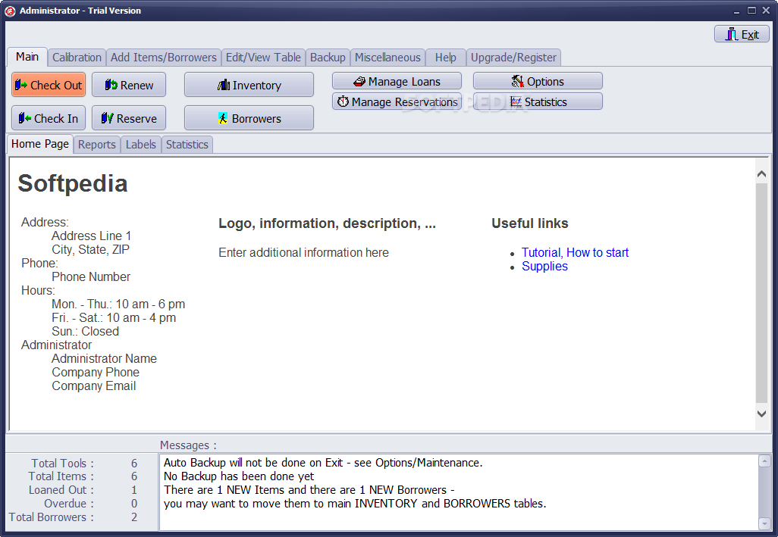Follow the Supplies link

tap(544, 266)
